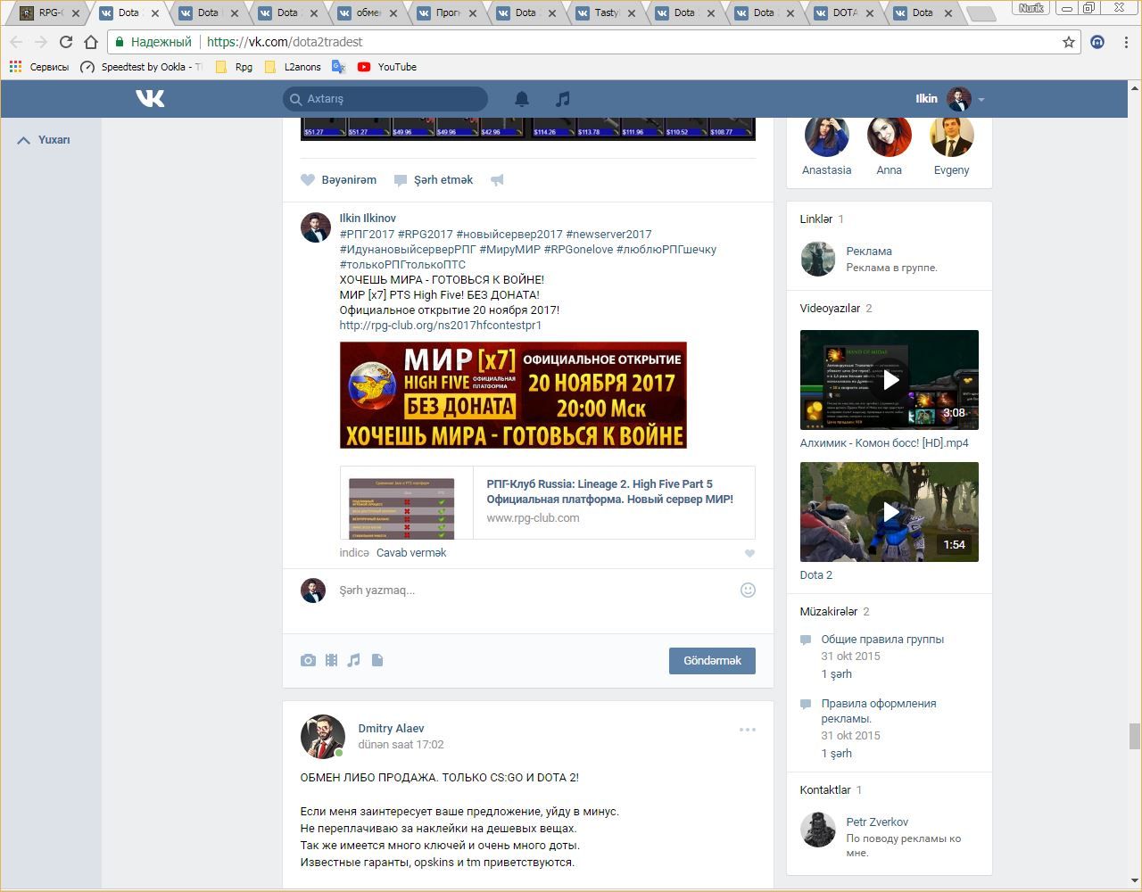This screenshot has width=1142, height=892.
Task: Click Yuxarı scroll-to-top arrow
Action: click(44, 140)
